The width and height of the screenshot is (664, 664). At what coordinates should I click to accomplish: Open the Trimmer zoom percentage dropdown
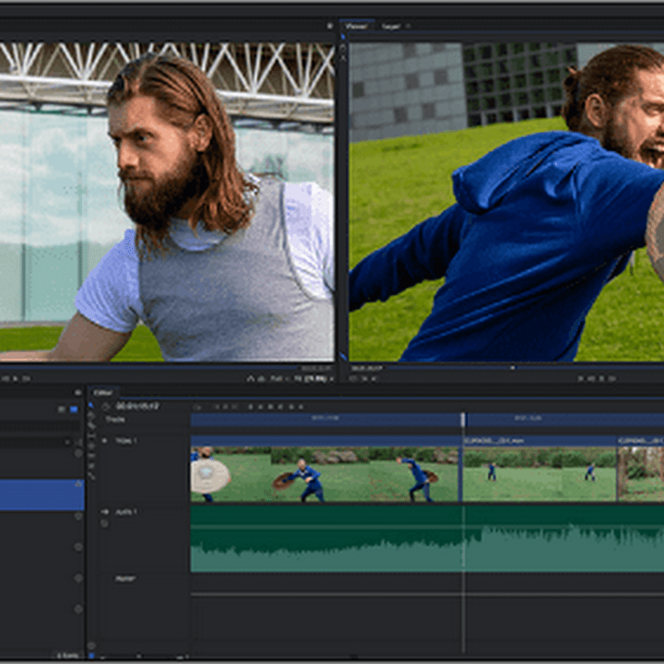coord(314,379)
